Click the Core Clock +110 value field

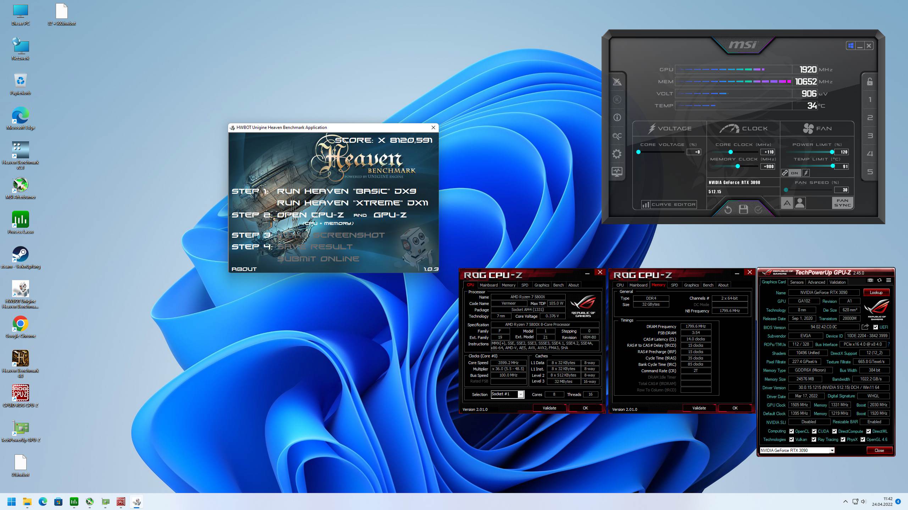pyautogui.click(x=768, y=152)
